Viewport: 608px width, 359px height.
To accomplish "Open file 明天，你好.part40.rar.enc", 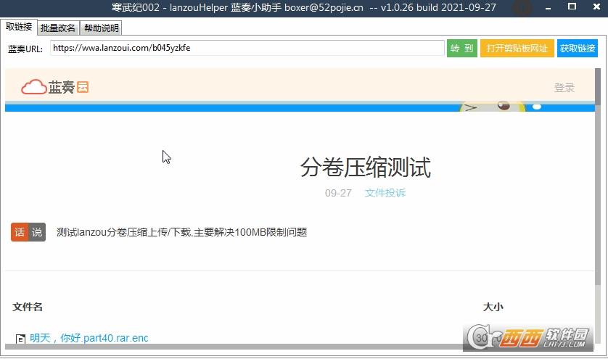I will (89, 338).
